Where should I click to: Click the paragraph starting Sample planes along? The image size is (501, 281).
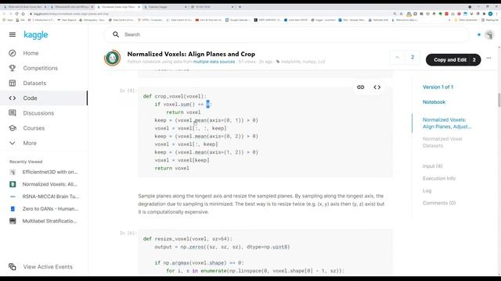[261, 204]
